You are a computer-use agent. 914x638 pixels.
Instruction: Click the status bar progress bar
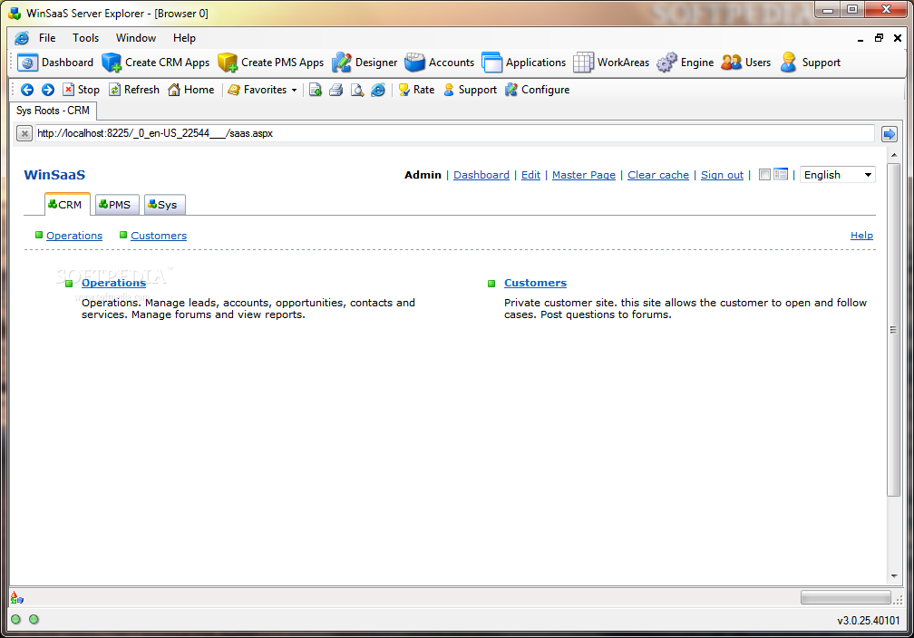click(x=846, y=598)
